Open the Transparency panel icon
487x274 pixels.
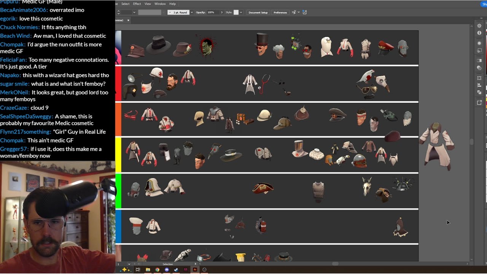coord(479,68)
